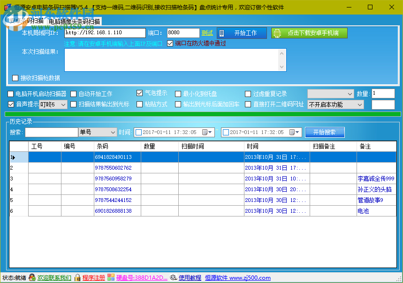Click scan result box scroll down arrow
Image resolution: width=403 pixels, height=283 pixels.
[x=281, y=67]
